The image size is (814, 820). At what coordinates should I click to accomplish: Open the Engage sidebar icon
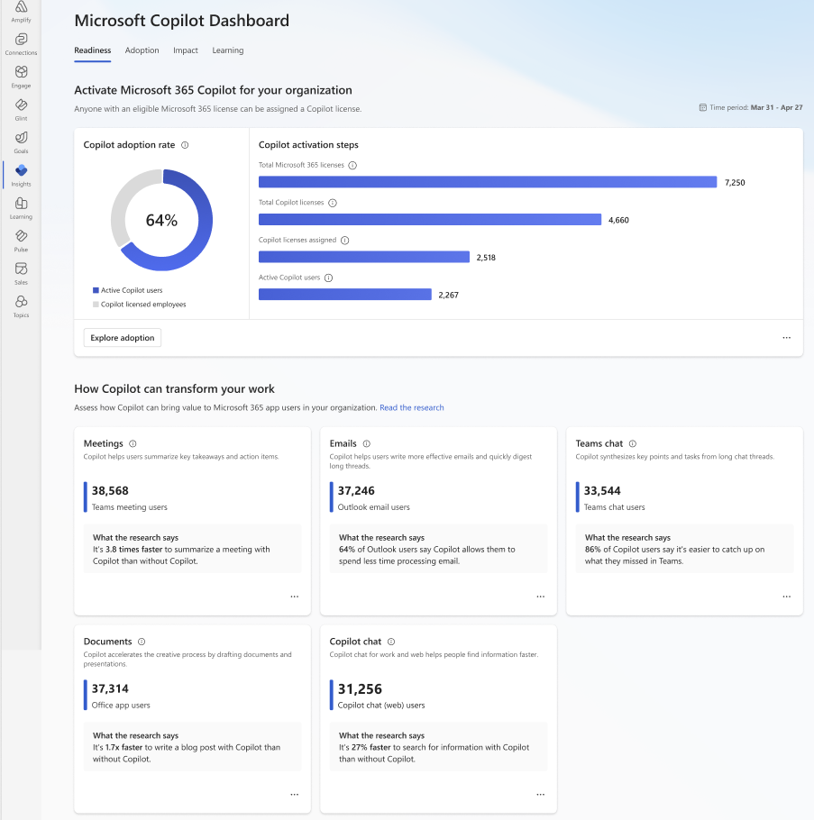(20, 74)
